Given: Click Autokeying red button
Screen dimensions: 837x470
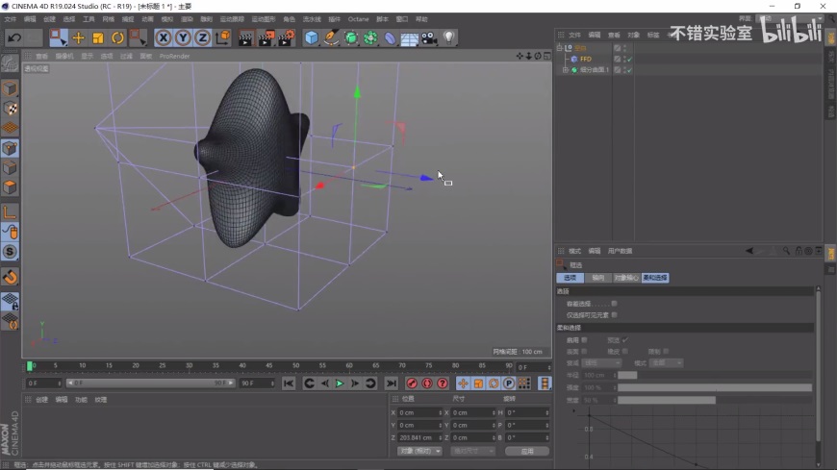Looking at the screenshot, I should [427, 383].
